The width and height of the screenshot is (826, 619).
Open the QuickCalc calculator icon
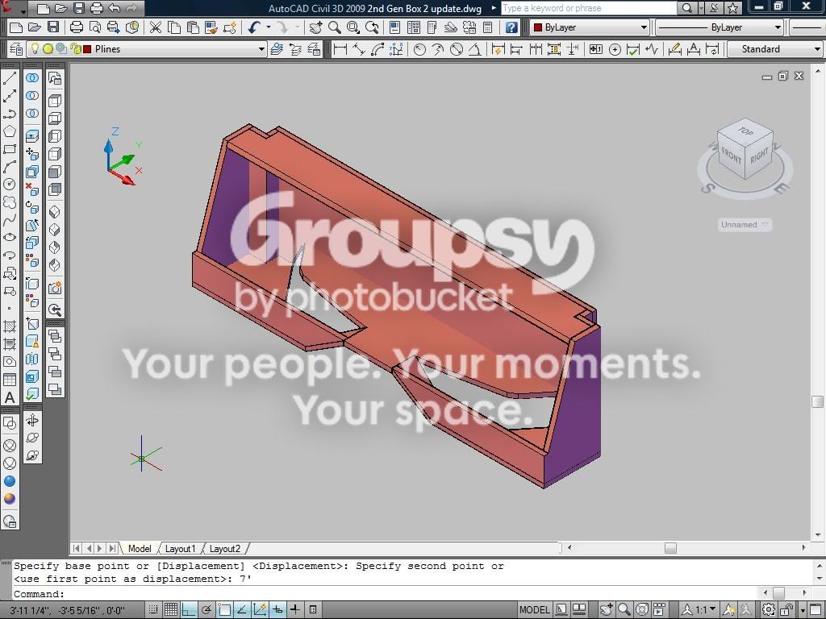click(488, 27)
